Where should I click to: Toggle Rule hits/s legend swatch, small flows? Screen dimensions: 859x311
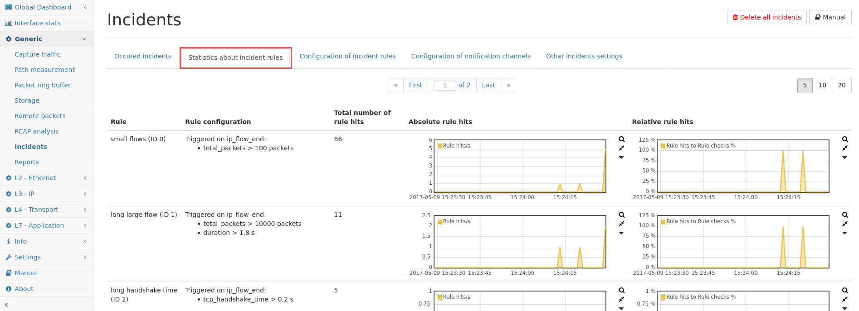440,146
